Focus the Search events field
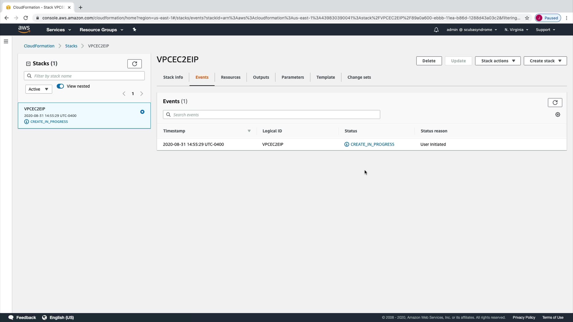This screenshot has width=573, height=322. [x=271, y=115]
